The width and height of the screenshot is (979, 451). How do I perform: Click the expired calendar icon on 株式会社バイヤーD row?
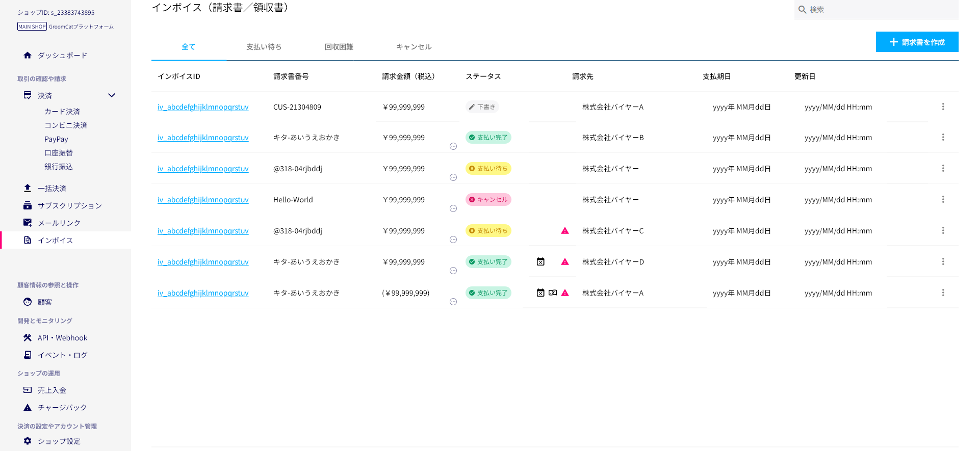pos(540,262)
